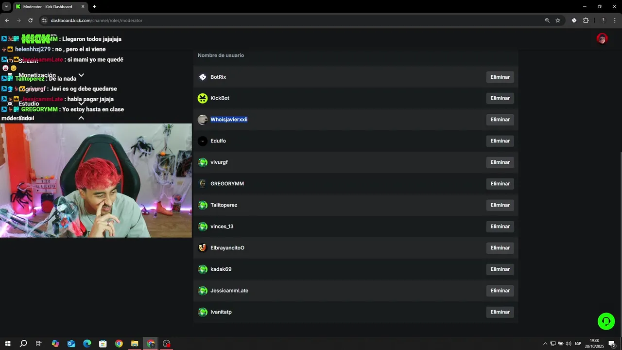Open a new browser tab
This screenshot has width=622, height=350.
[94, 7]
